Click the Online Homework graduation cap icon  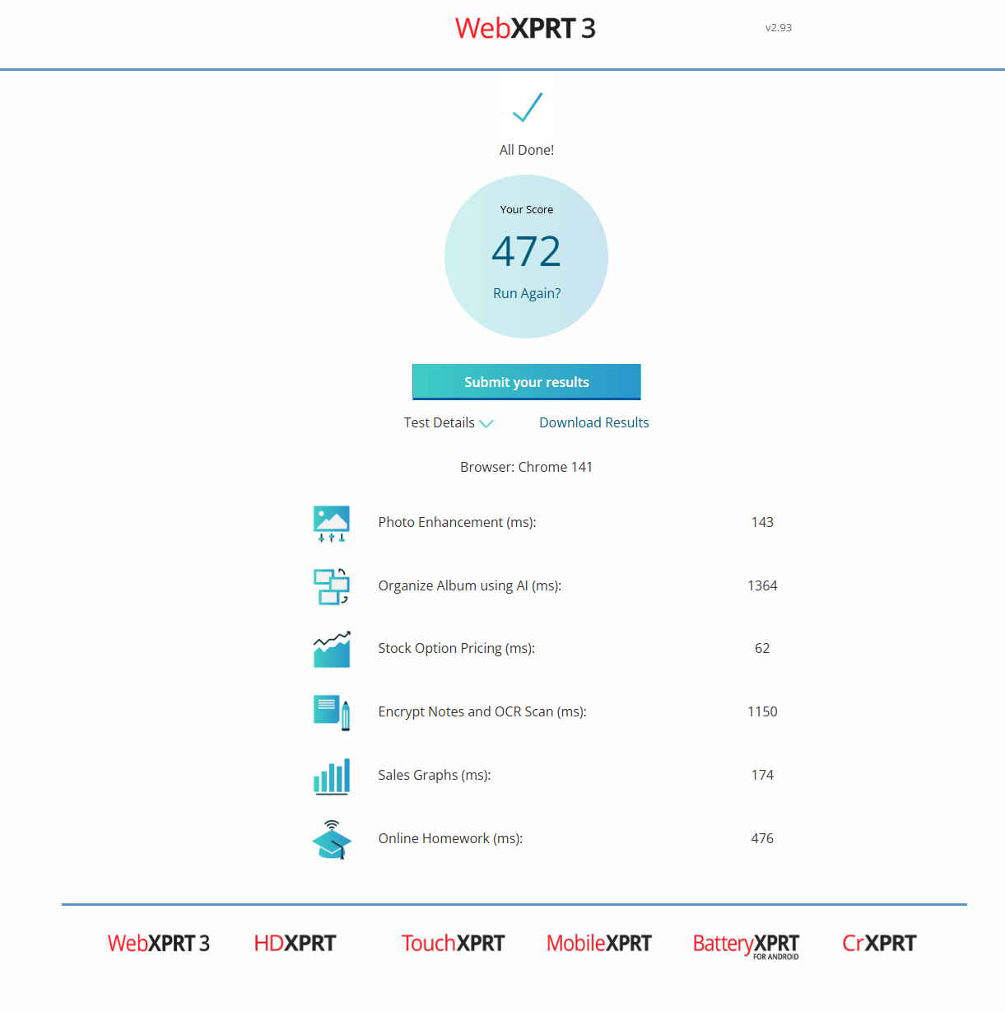coord(332,839)
